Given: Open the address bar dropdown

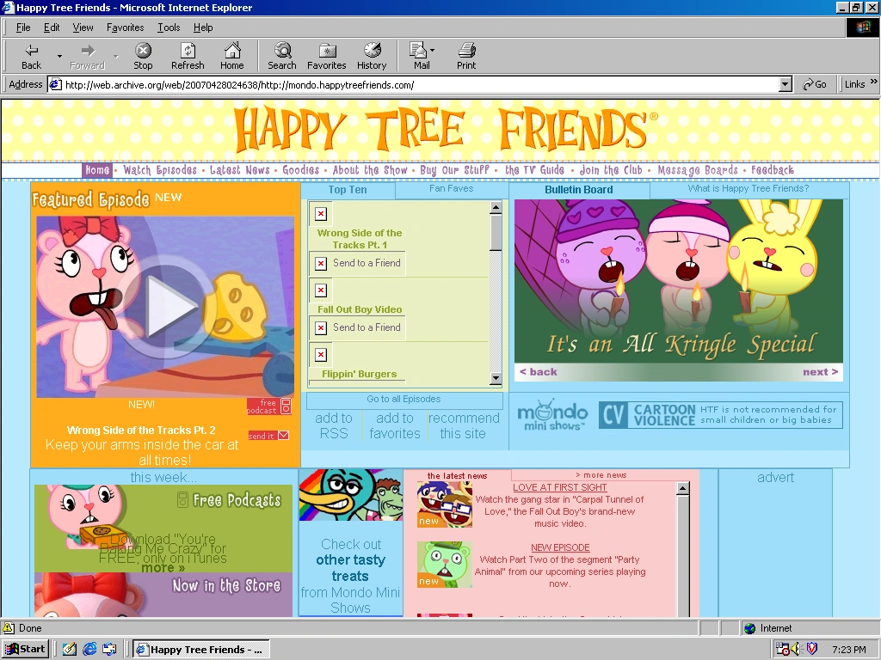Looking at the screenshot, I should [786, 83].
